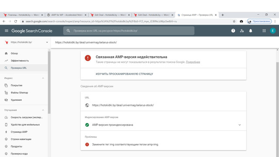Open Файлы Sitemap section
279x157 pixels.
coord(24,92)
